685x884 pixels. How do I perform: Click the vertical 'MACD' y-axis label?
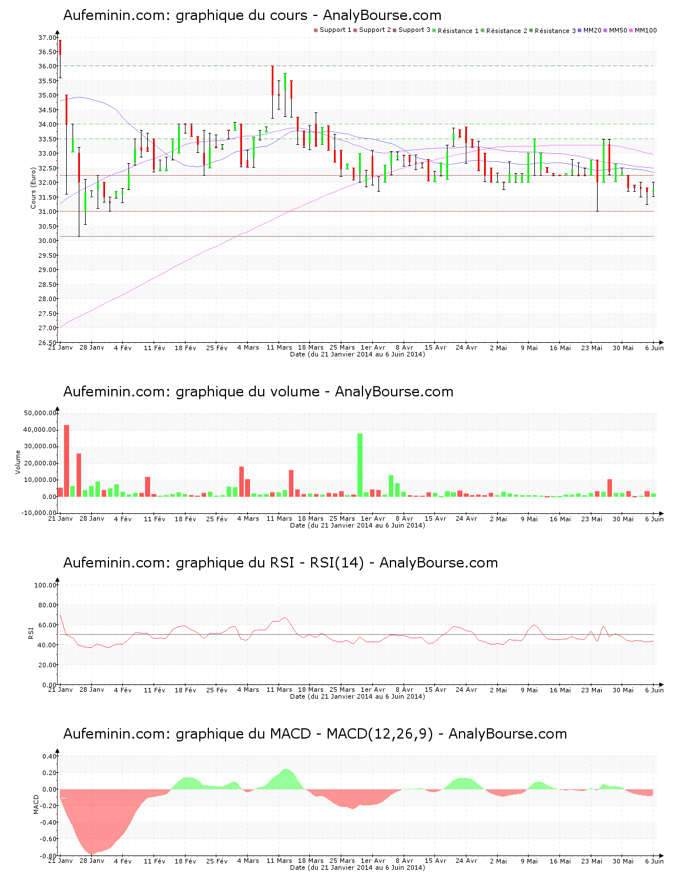point(36,804)
